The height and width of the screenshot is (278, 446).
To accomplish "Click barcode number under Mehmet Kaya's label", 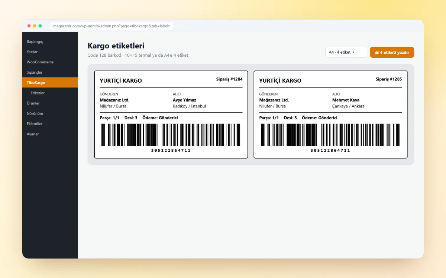I will click(x=330, y=150).
